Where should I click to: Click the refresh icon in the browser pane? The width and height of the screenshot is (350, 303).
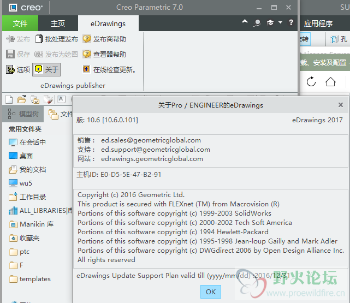click(x=311, y=82)
